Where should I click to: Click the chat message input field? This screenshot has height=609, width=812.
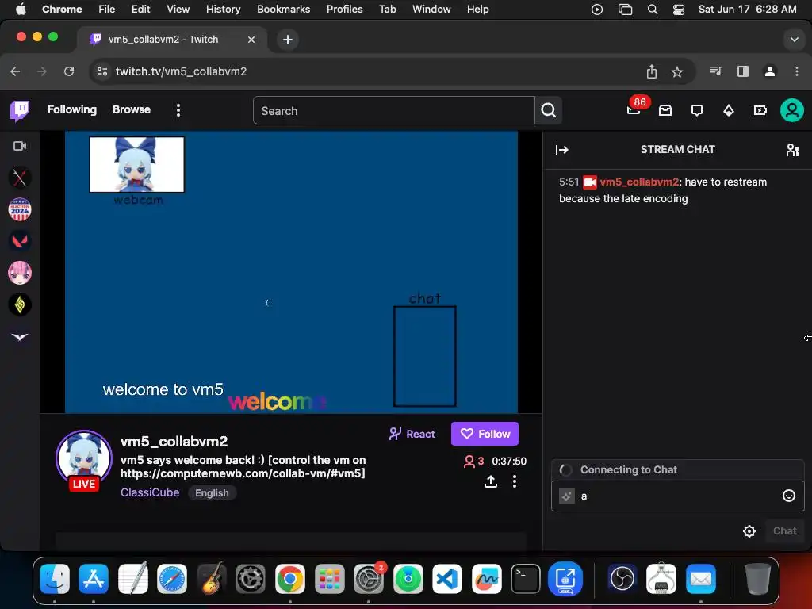click(677, 496)
